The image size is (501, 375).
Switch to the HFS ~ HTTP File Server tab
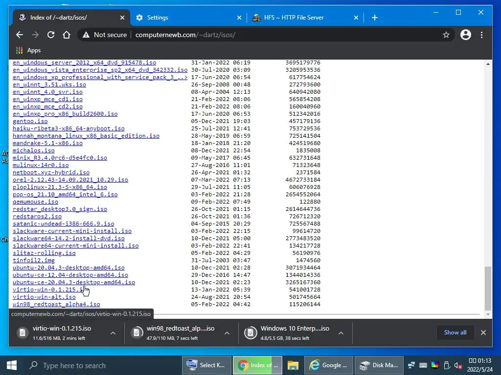(305, 18)
